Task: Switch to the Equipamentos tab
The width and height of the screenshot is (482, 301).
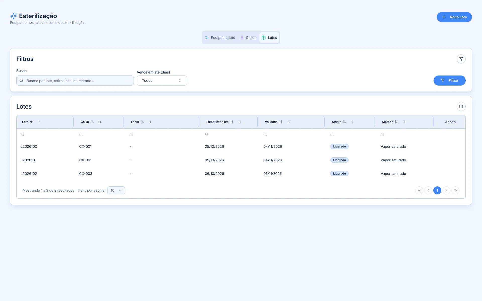Action: [220, 38]
